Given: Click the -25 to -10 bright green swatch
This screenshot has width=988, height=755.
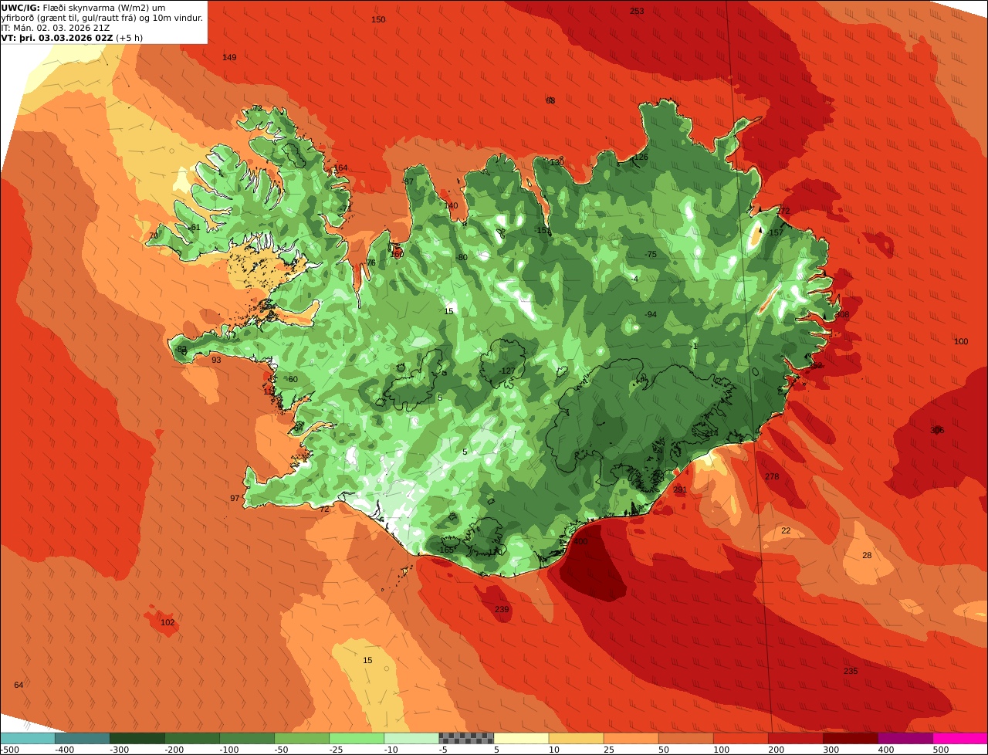Looking at the screenshot, I should click(x=356, y=738).
